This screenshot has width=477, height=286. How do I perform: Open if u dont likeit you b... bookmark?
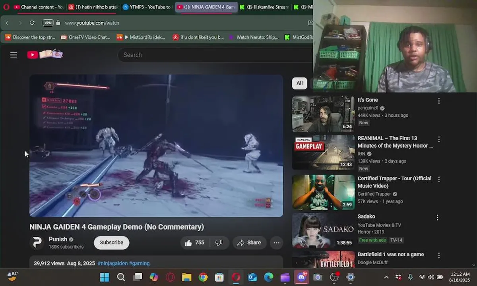click(x=198, y=37)
